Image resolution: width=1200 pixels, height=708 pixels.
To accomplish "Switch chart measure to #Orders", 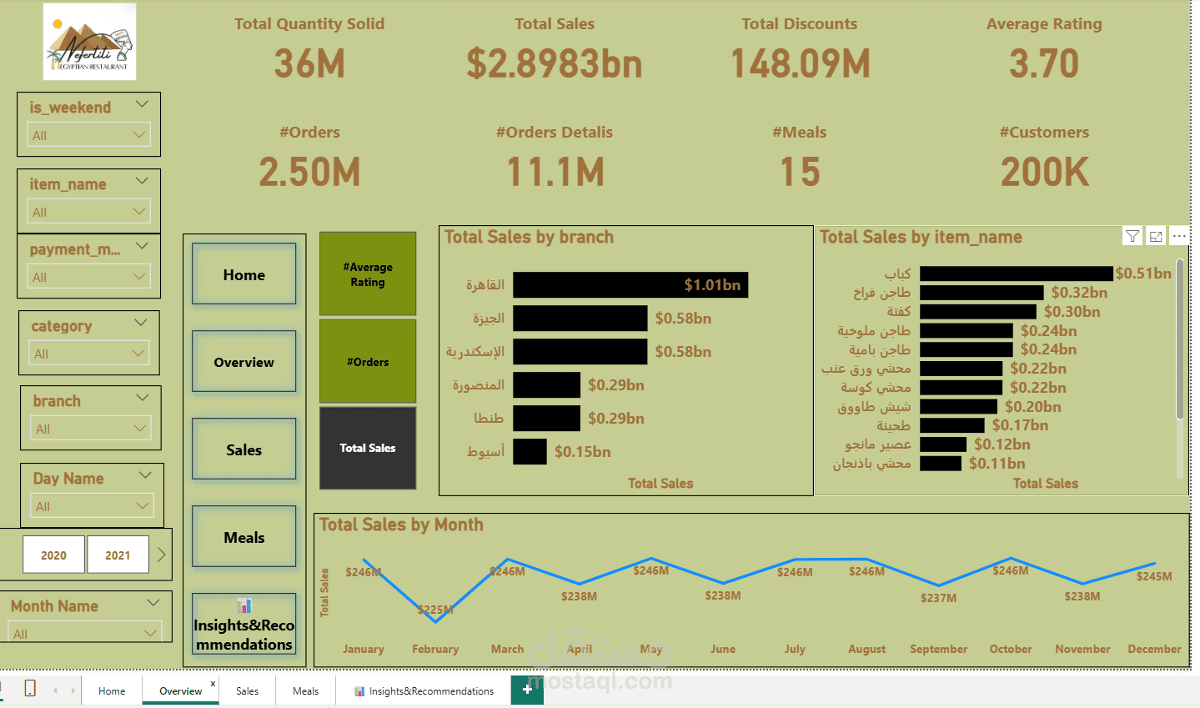I will [x=368, y=361].
